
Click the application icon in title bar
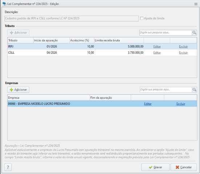pos(4,4)
